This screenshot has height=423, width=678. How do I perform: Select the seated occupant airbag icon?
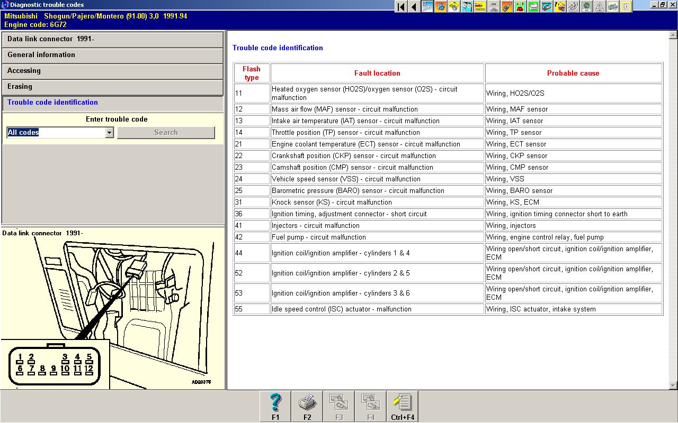[x=573, y=7]
